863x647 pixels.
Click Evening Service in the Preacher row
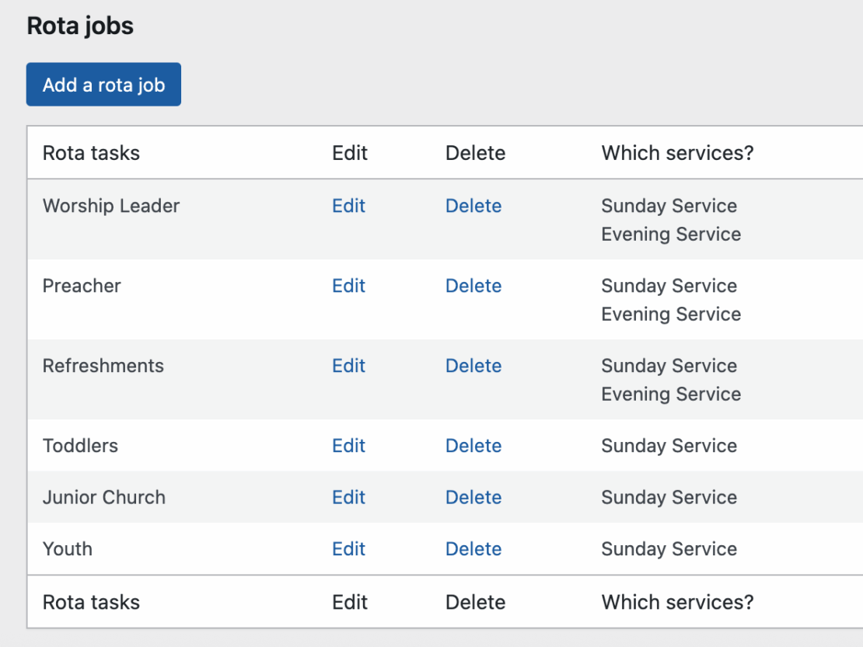coord(671,315)
